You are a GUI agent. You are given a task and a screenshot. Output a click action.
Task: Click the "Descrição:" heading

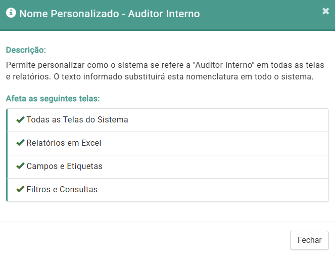(26, 50)
